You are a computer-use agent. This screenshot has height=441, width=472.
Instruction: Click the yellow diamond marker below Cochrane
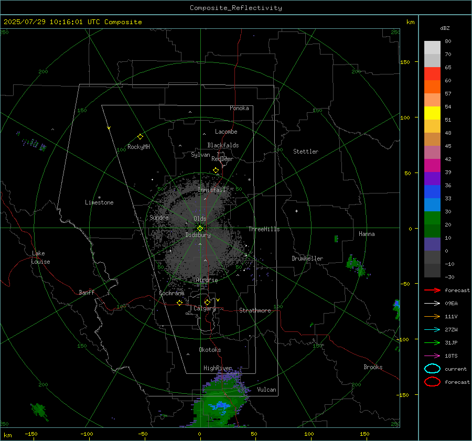[179, 303]
